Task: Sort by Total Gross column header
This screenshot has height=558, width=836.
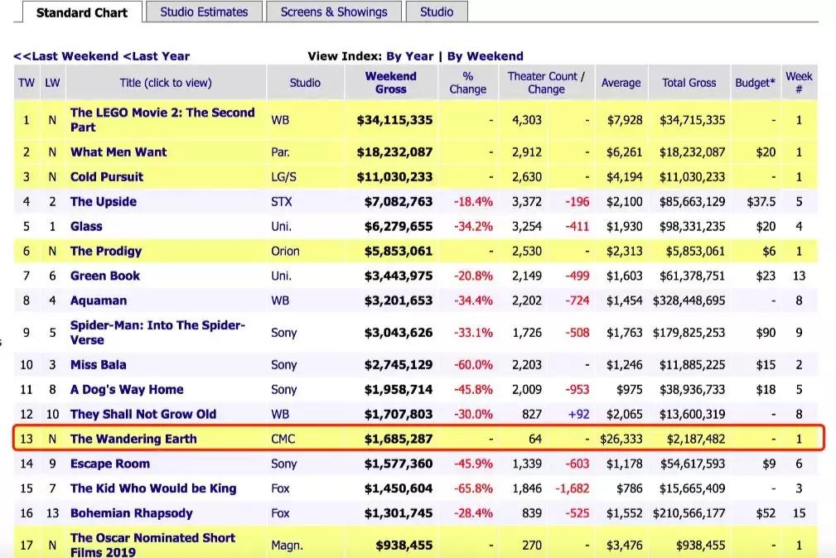Action: click(689, 83)
